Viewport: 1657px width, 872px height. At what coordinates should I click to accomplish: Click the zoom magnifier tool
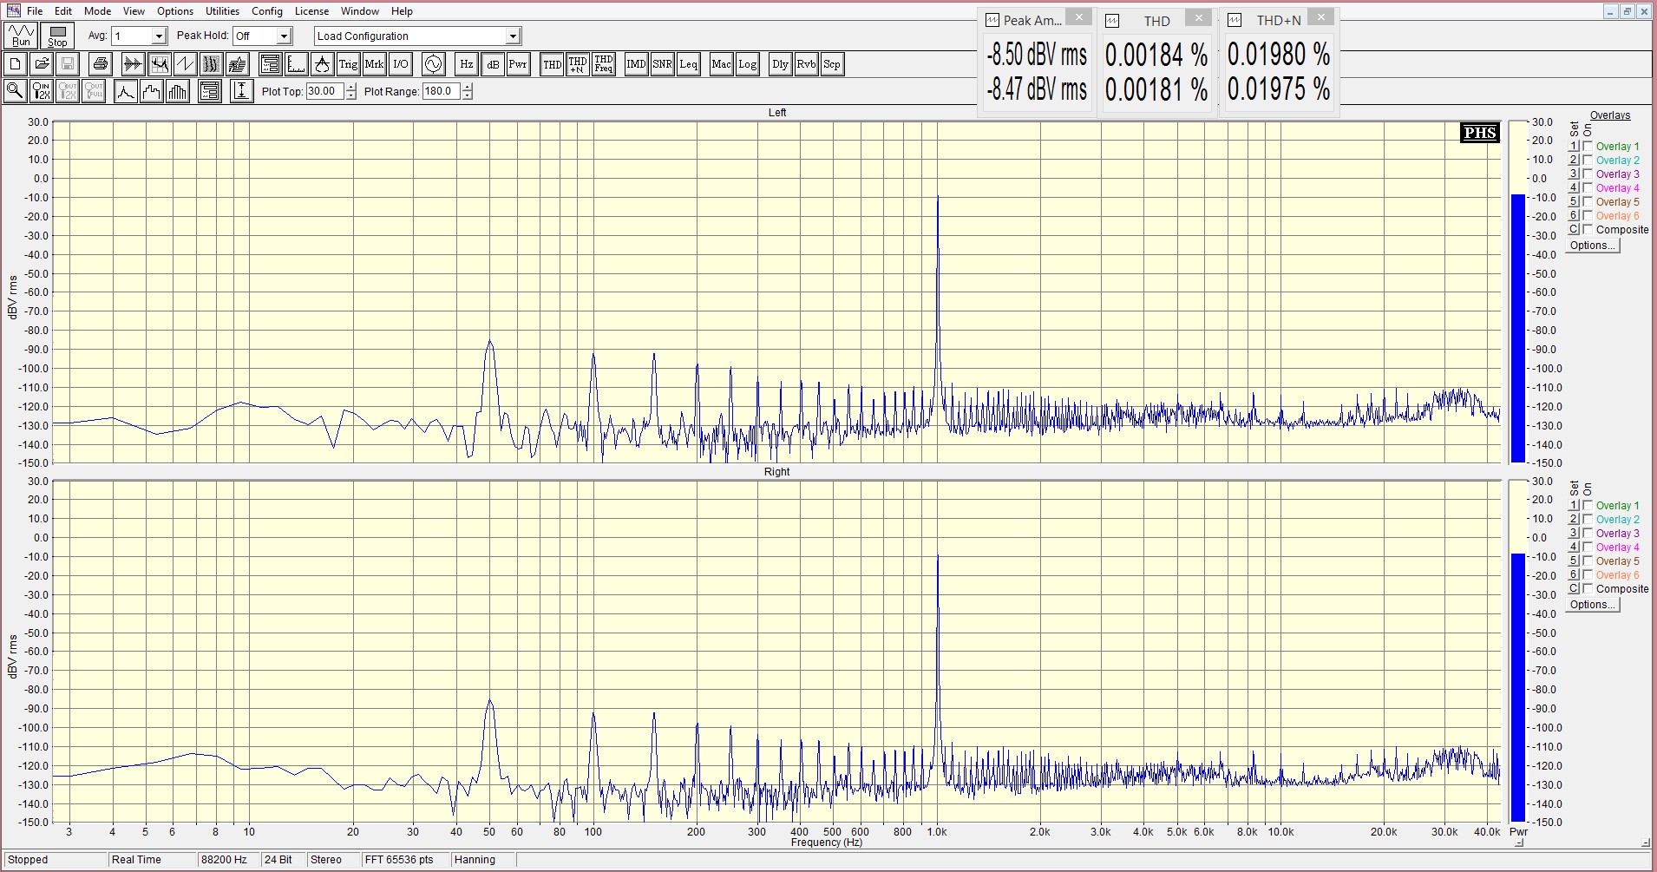[x=15, y=91]
